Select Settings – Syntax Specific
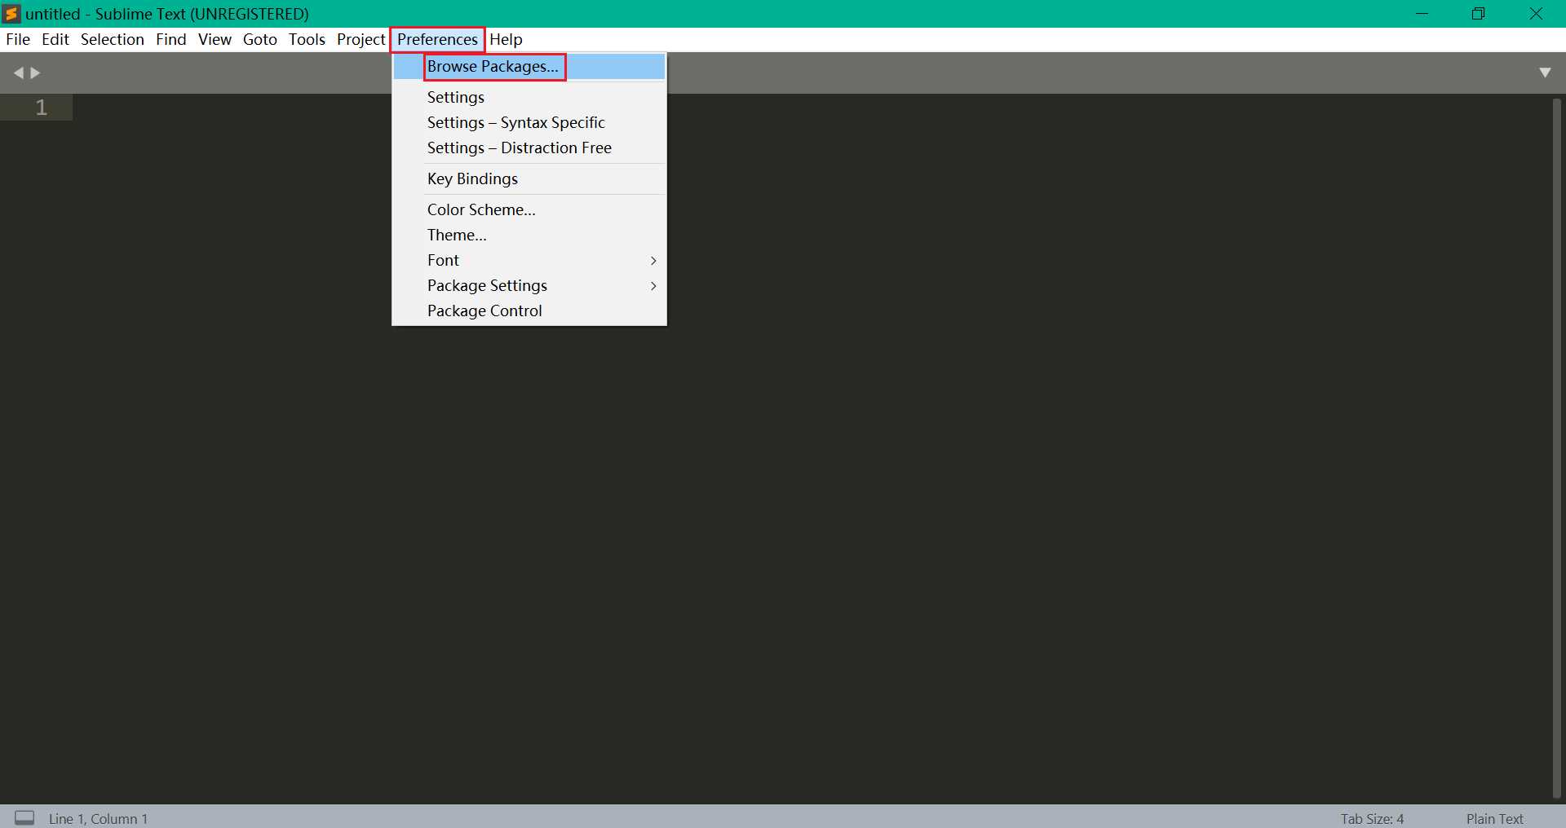The height and width of the screenshot is (828, 1566). (529, 122)
